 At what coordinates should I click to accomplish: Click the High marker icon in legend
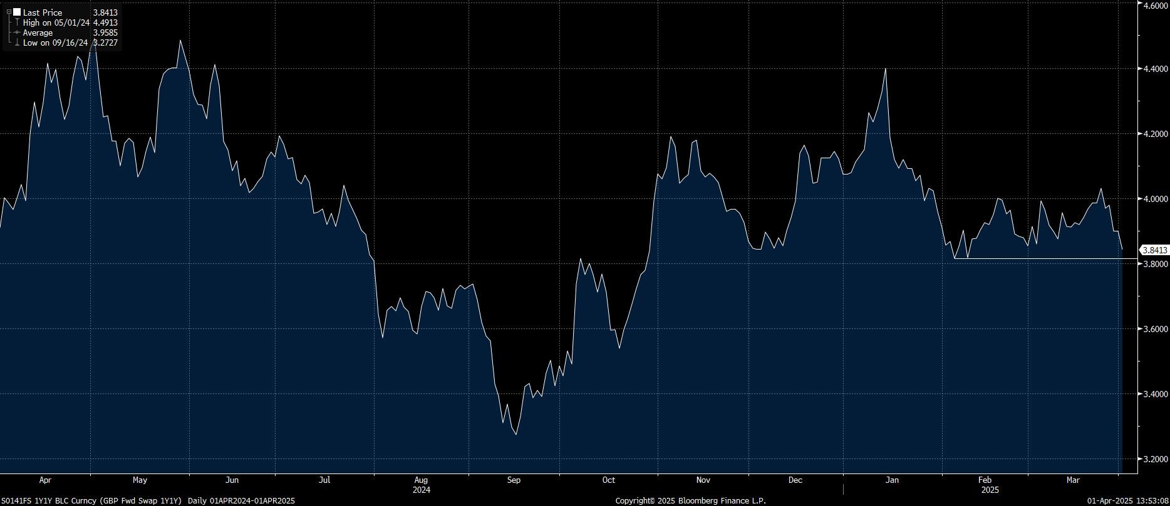pyautogui.click(x=16, y=23)
